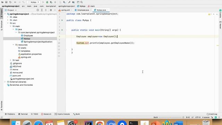The height and width of the screenshot is (125, 222).
Task: Open the SonarLint tool window
Action: point(46,114)
